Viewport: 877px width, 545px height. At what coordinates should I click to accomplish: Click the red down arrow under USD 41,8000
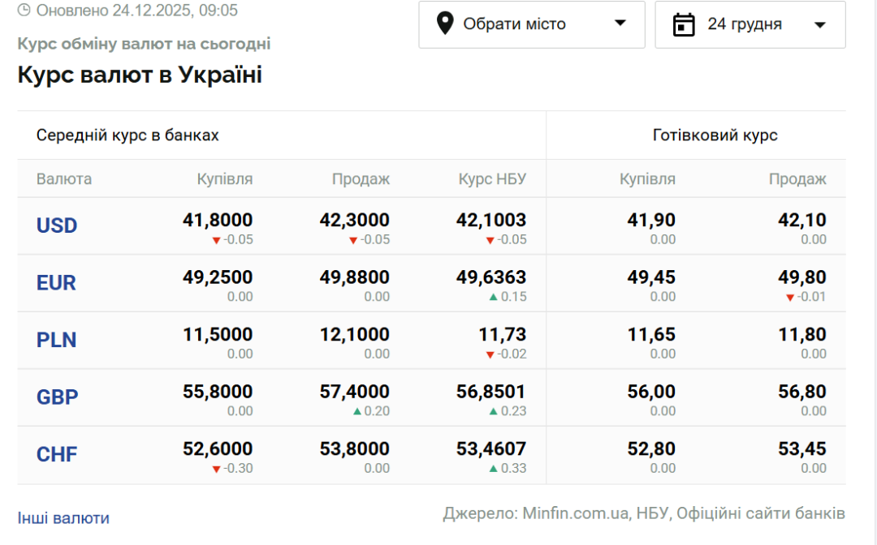216,240
